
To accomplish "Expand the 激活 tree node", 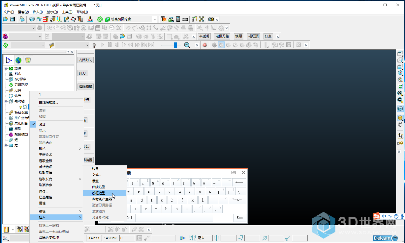I will 6,68.
